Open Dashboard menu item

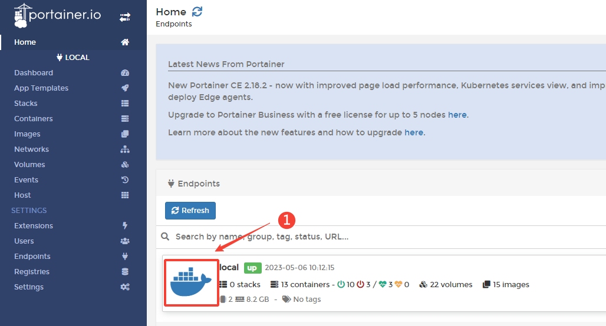[34, 73]
